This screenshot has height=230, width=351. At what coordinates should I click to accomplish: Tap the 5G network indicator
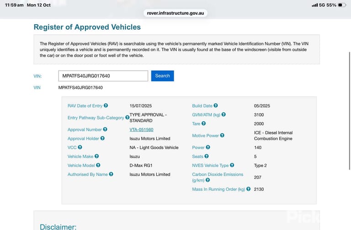[x=322, y=5]
